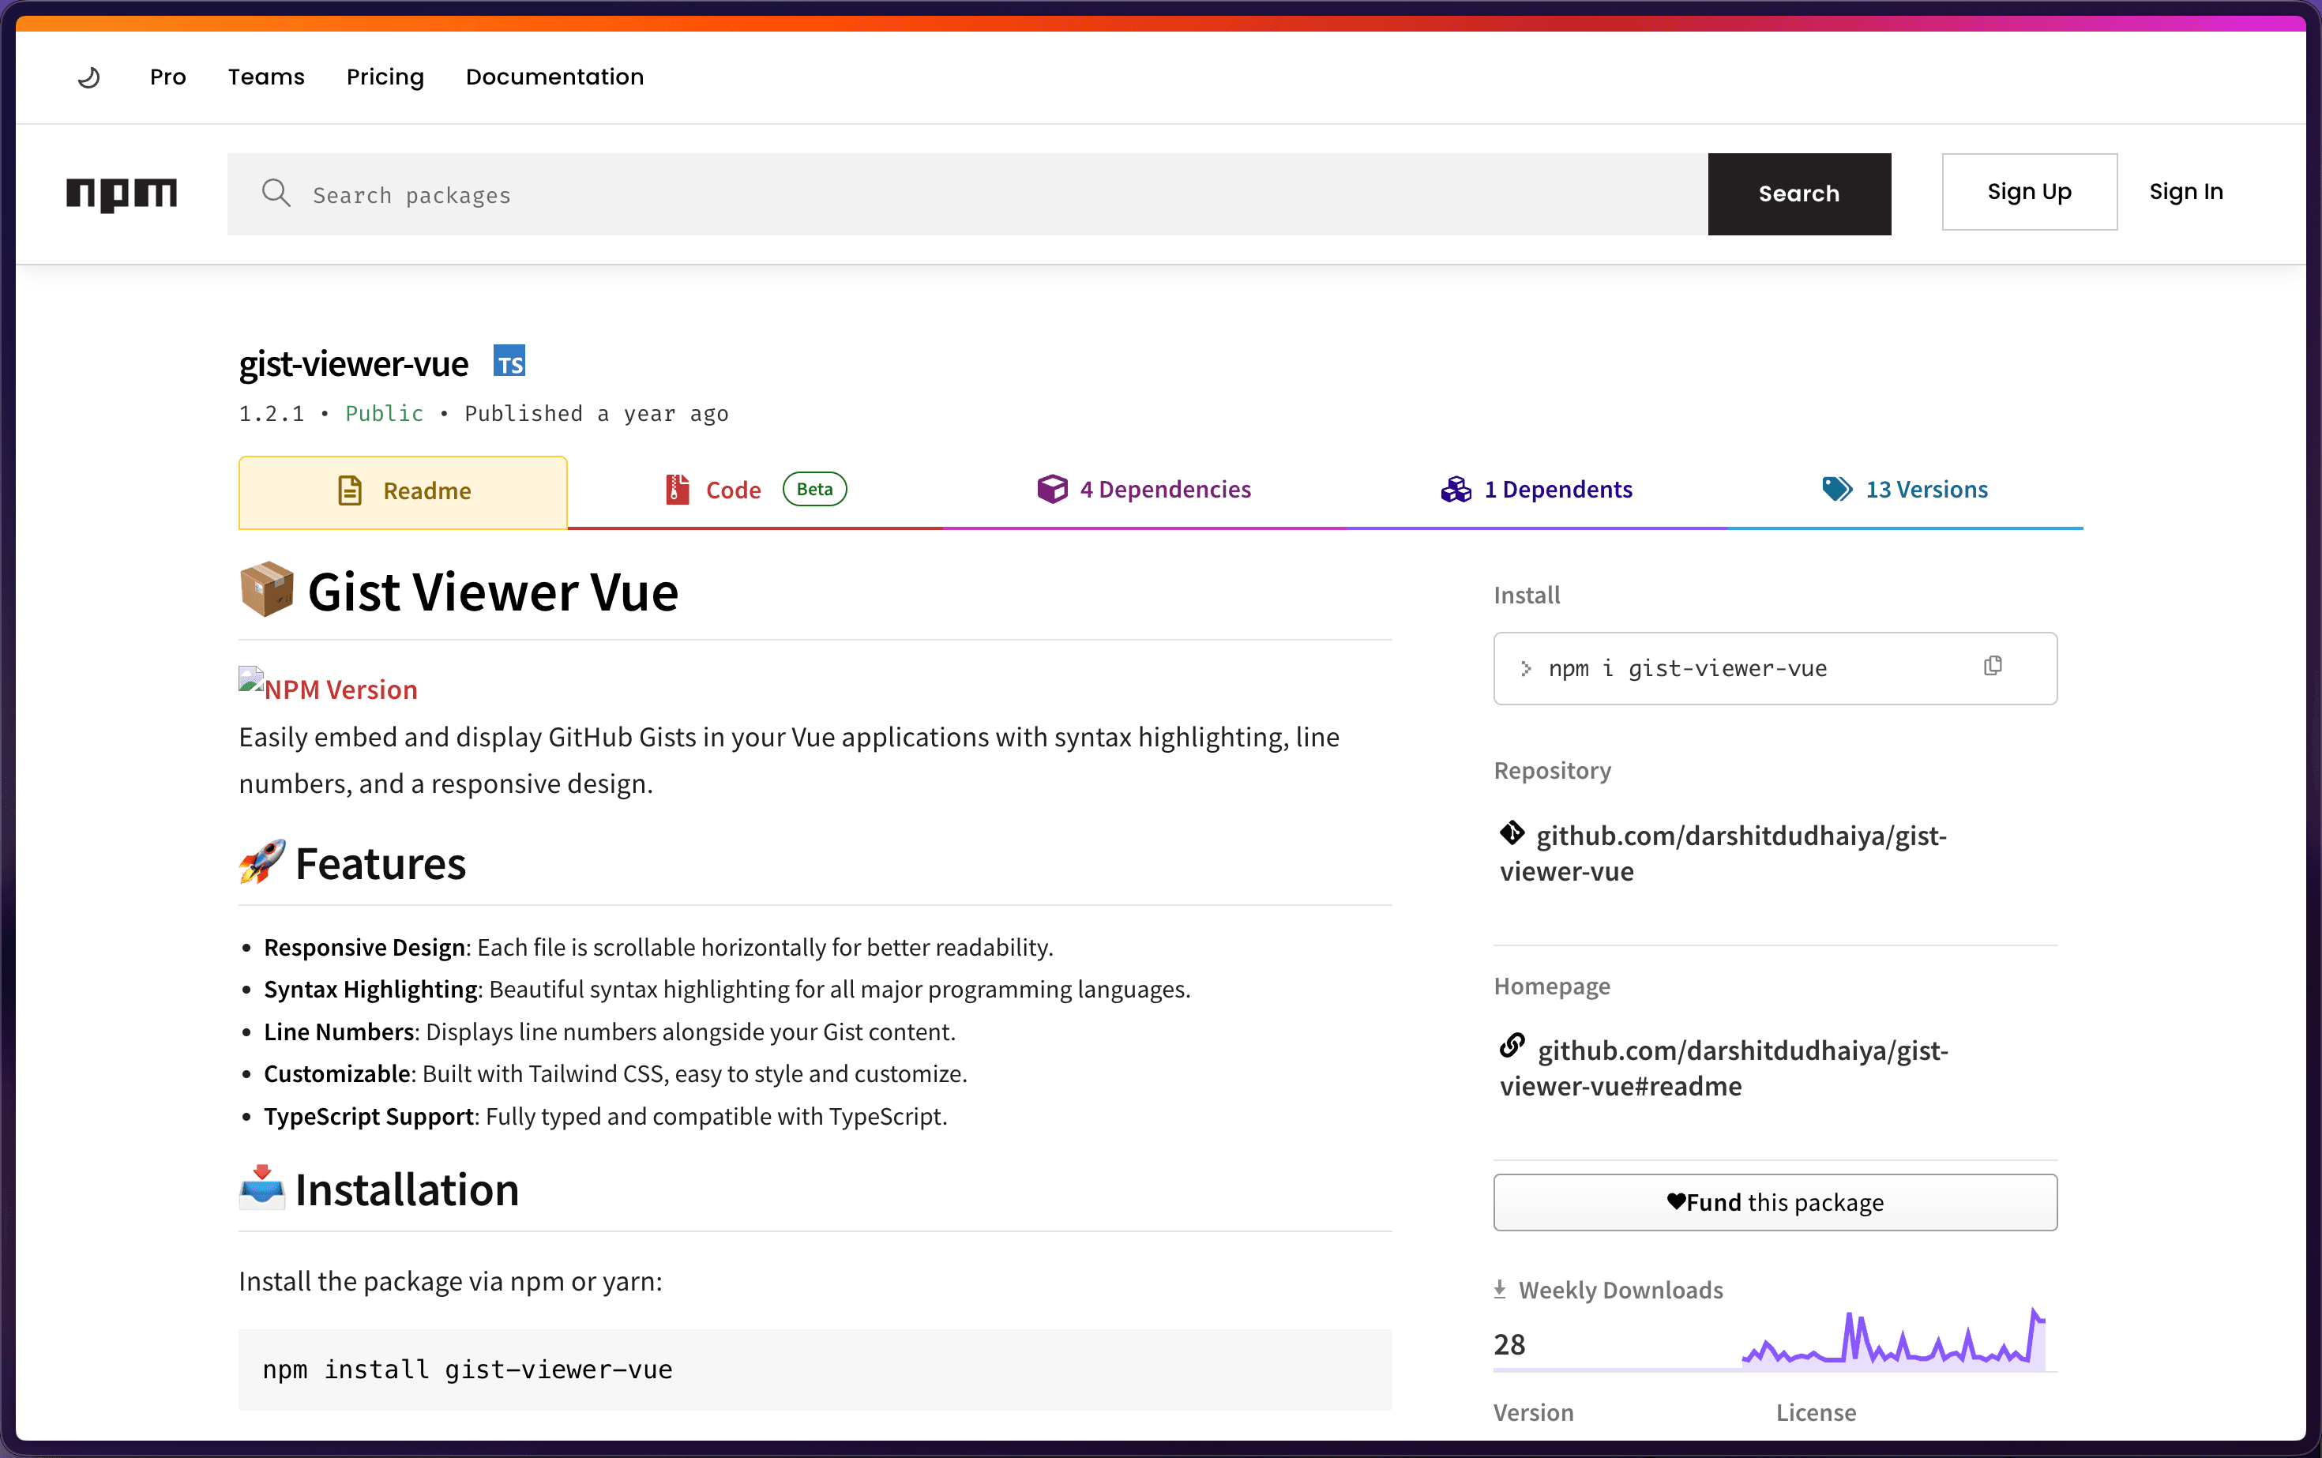Viewport: 2322px width, 1458px height.
Task: Click the Readme document icon
Action: (350, 490)
